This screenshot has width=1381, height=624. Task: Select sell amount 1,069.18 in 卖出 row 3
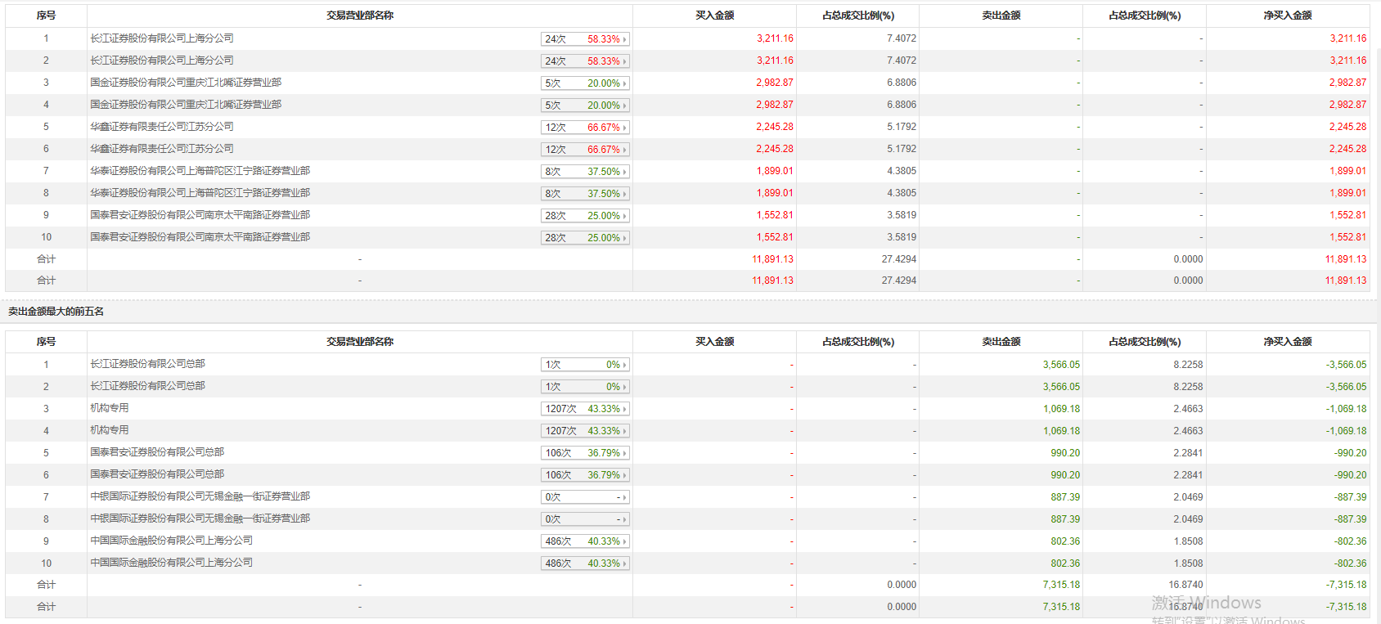tap(1061, 409)
